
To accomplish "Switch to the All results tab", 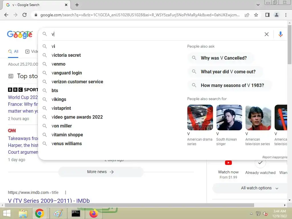I will [x=13, y=52].
